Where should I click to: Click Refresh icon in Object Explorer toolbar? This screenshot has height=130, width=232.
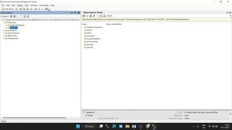point(25,16)
